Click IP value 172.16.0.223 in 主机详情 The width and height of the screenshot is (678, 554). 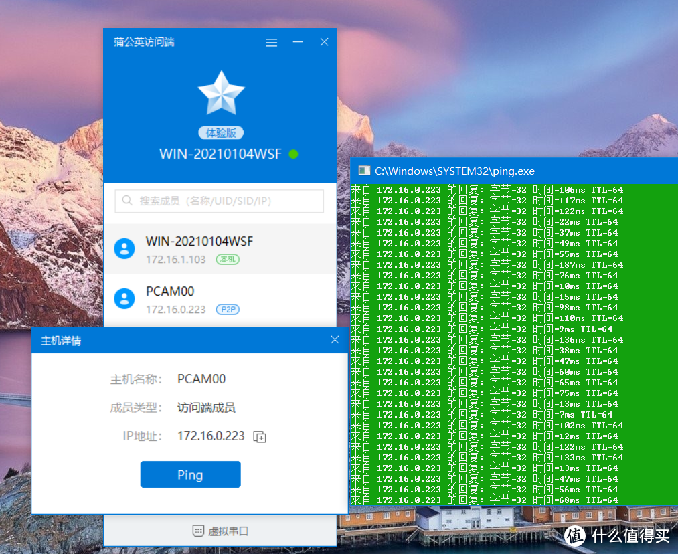coord(211,436)
